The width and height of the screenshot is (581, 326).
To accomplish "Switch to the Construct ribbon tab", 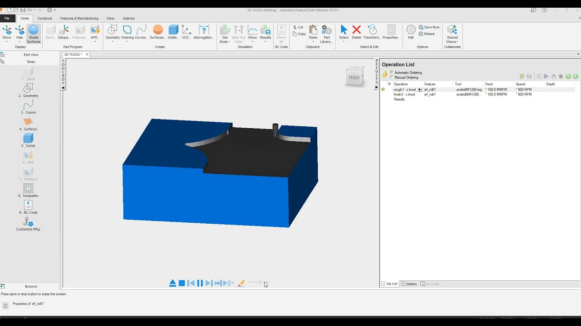I will point(45,19).
